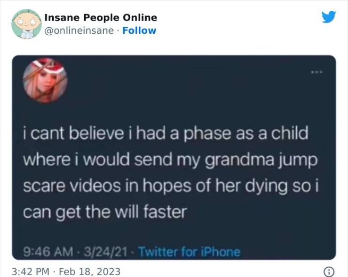The width and height of the screenshot is (348, 277).
Task: Click the 9:46 AM timestamp in embedded tweet
Action: point(48,252)
